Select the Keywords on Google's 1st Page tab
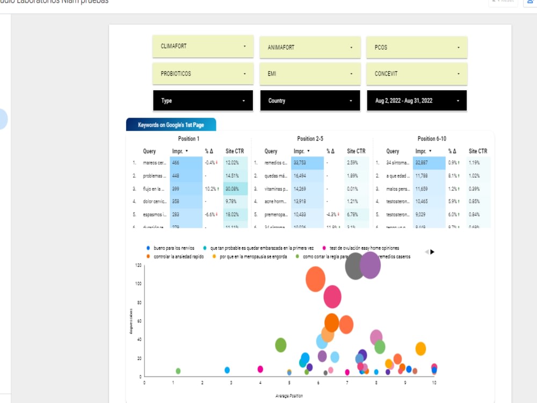 [171, 125]
